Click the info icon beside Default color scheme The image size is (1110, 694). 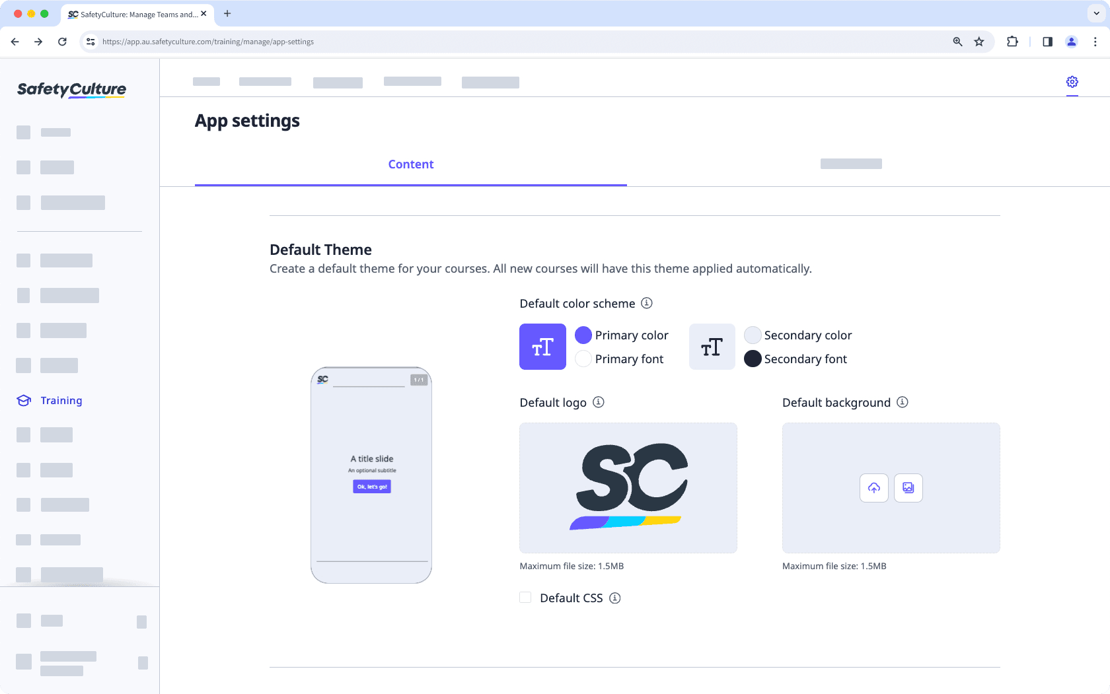point(647,303)
